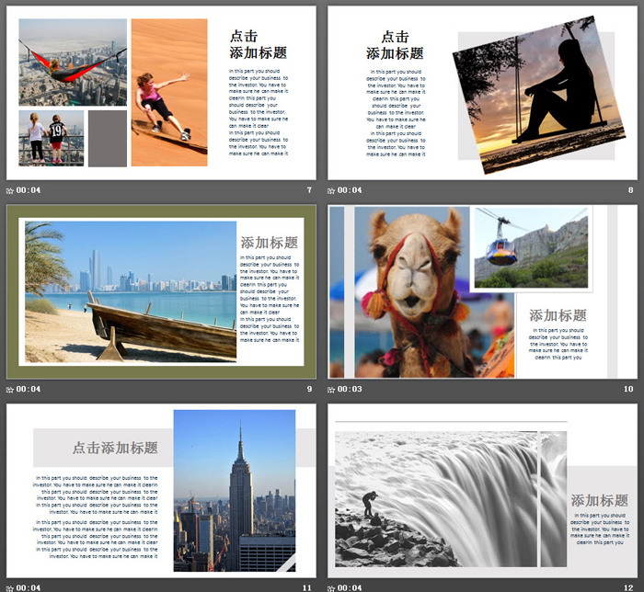Click the slide number 10 label
644x592 pixels.
tap(628, 389)
